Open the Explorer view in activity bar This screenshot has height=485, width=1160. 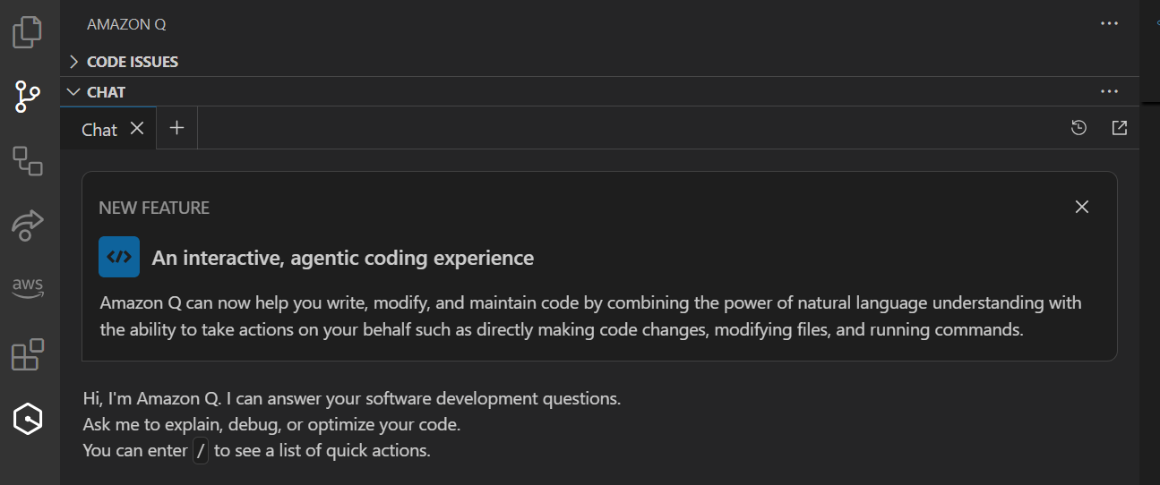[x=28, y=32]
